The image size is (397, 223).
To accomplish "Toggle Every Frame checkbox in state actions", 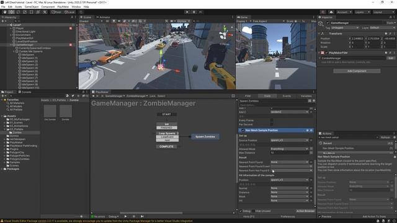I will (x=272, y=120).
